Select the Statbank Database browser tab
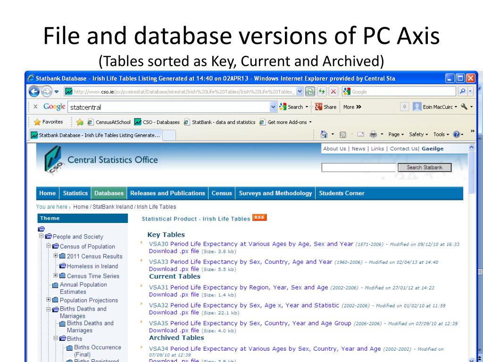The width and height of the screenshot is (483, 362). click(95, 135)
